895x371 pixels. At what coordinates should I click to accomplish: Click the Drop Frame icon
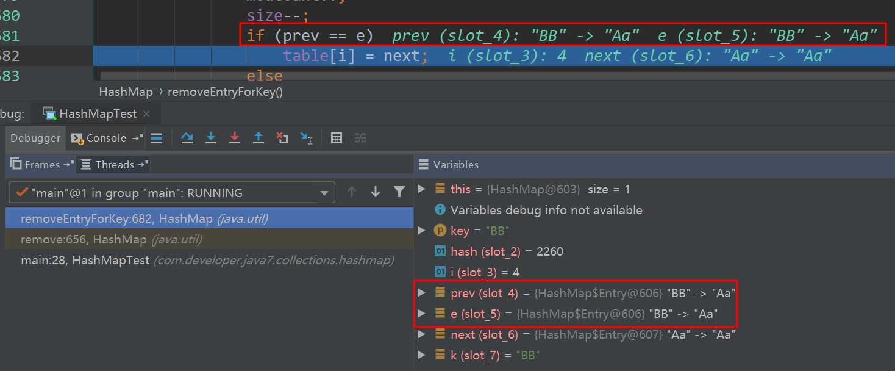[282, 139]
